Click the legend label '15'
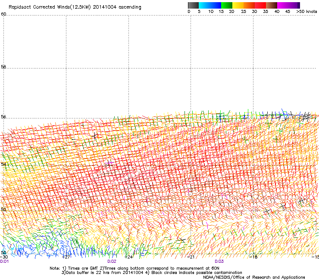This screenshot has height=280, width=319. tap(221, 12)
